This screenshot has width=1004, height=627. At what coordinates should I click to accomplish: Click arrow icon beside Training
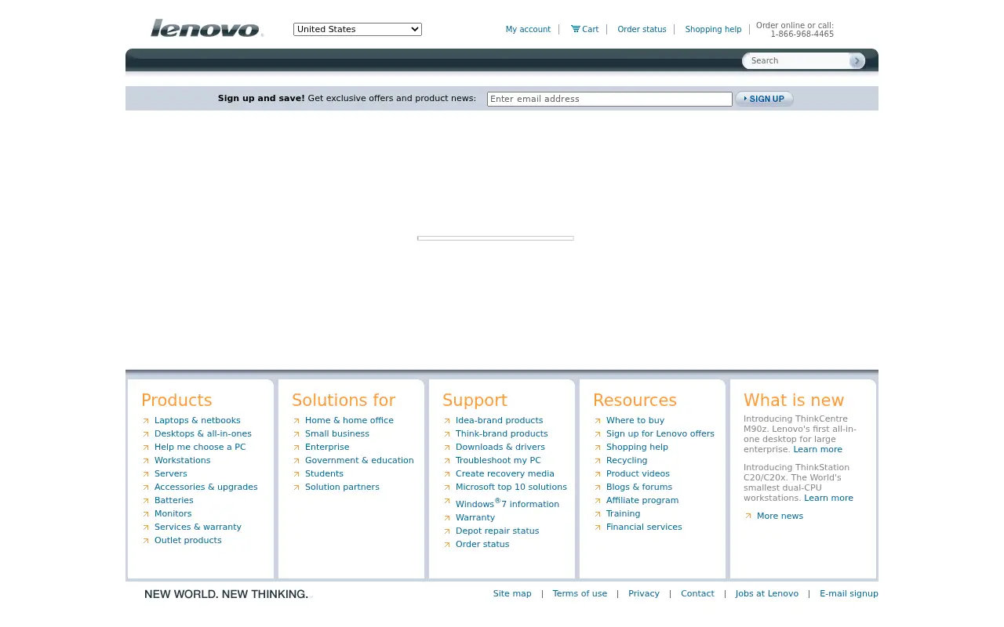[x=598, y=514]
